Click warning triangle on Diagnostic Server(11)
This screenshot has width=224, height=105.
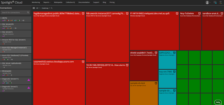point(29,80)
